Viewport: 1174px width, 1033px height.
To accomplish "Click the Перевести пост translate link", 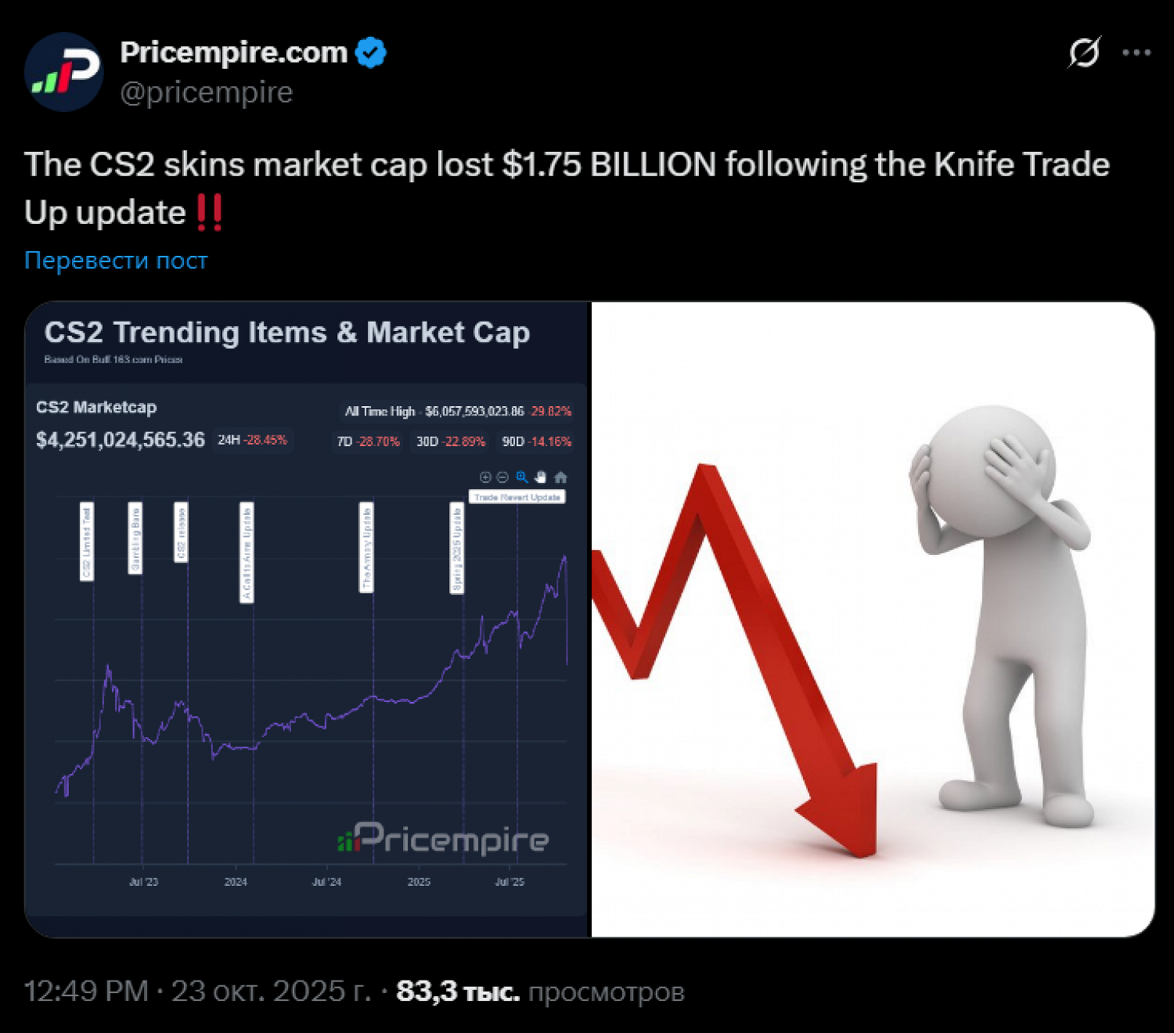I will (x=116, y=260).
